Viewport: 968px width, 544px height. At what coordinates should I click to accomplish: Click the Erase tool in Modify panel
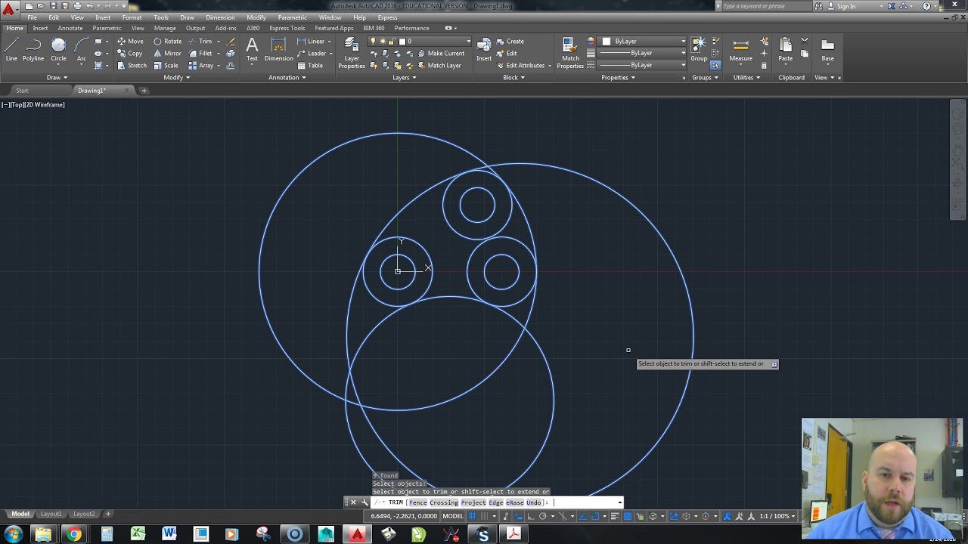[x=231, y=42]
